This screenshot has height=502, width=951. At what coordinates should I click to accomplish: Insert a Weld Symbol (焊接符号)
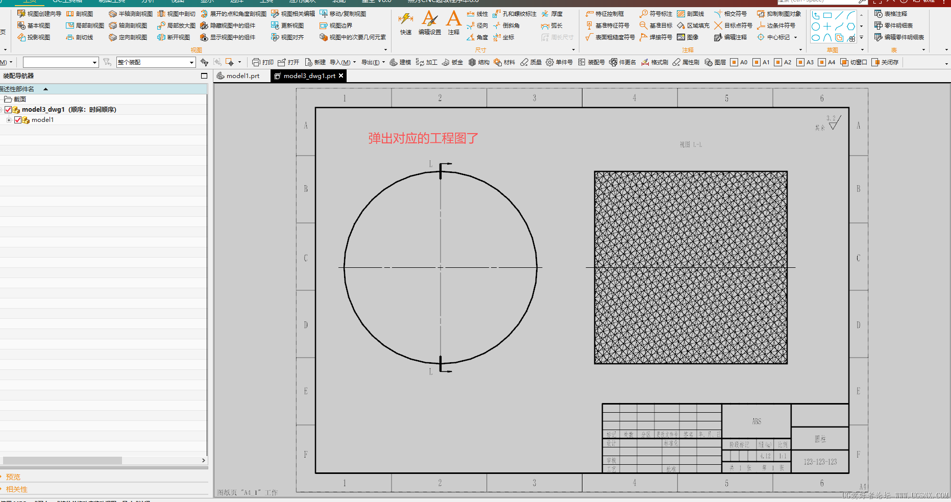(656, 37)
